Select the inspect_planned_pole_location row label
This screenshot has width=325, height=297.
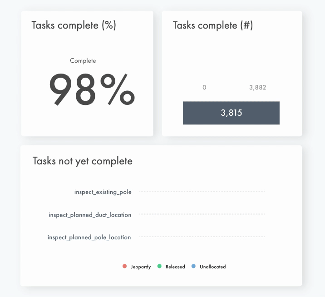89,238
